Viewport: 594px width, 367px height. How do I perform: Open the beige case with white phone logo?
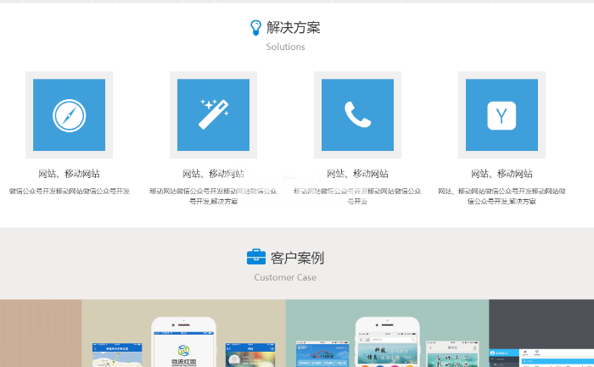tap(184, 333)
